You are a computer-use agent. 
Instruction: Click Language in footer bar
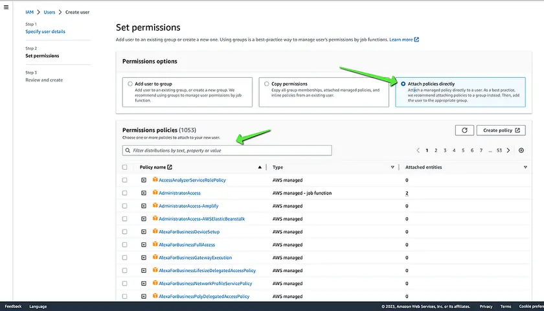38,306
